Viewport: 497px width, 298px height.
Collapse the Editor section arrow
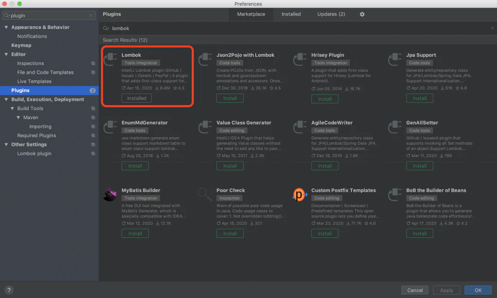point(6,54)
